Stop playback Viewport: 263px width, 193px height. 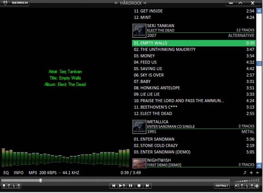point(139,186)
